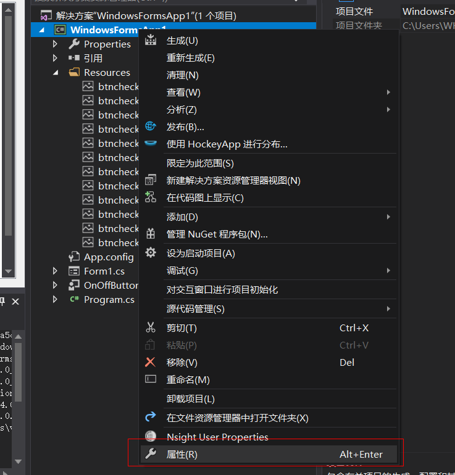This screenshot has height=475, width=455.
Task: Click the Nsight User Properties icon
Action: point(151,436)
